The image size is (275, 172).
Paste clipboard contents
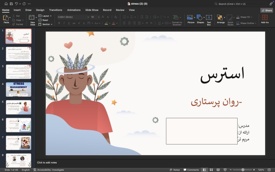tap(6, 19)
